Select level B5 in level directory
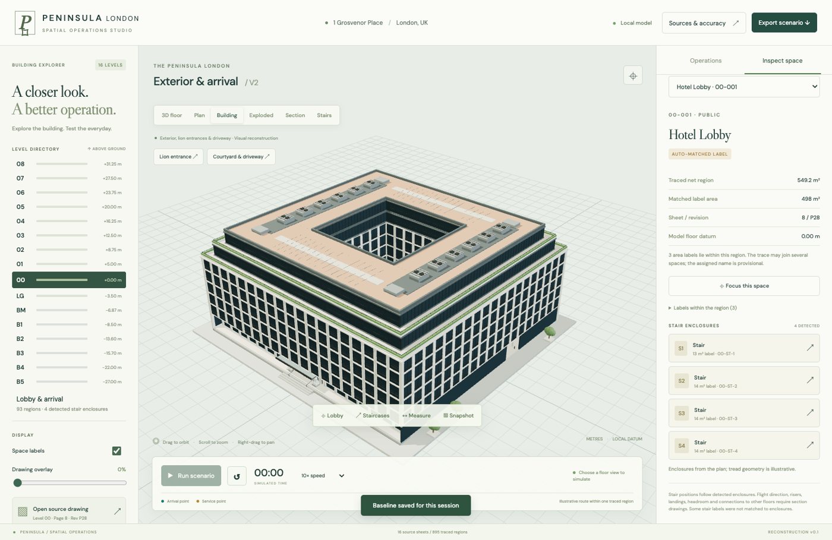 point(69,381)
